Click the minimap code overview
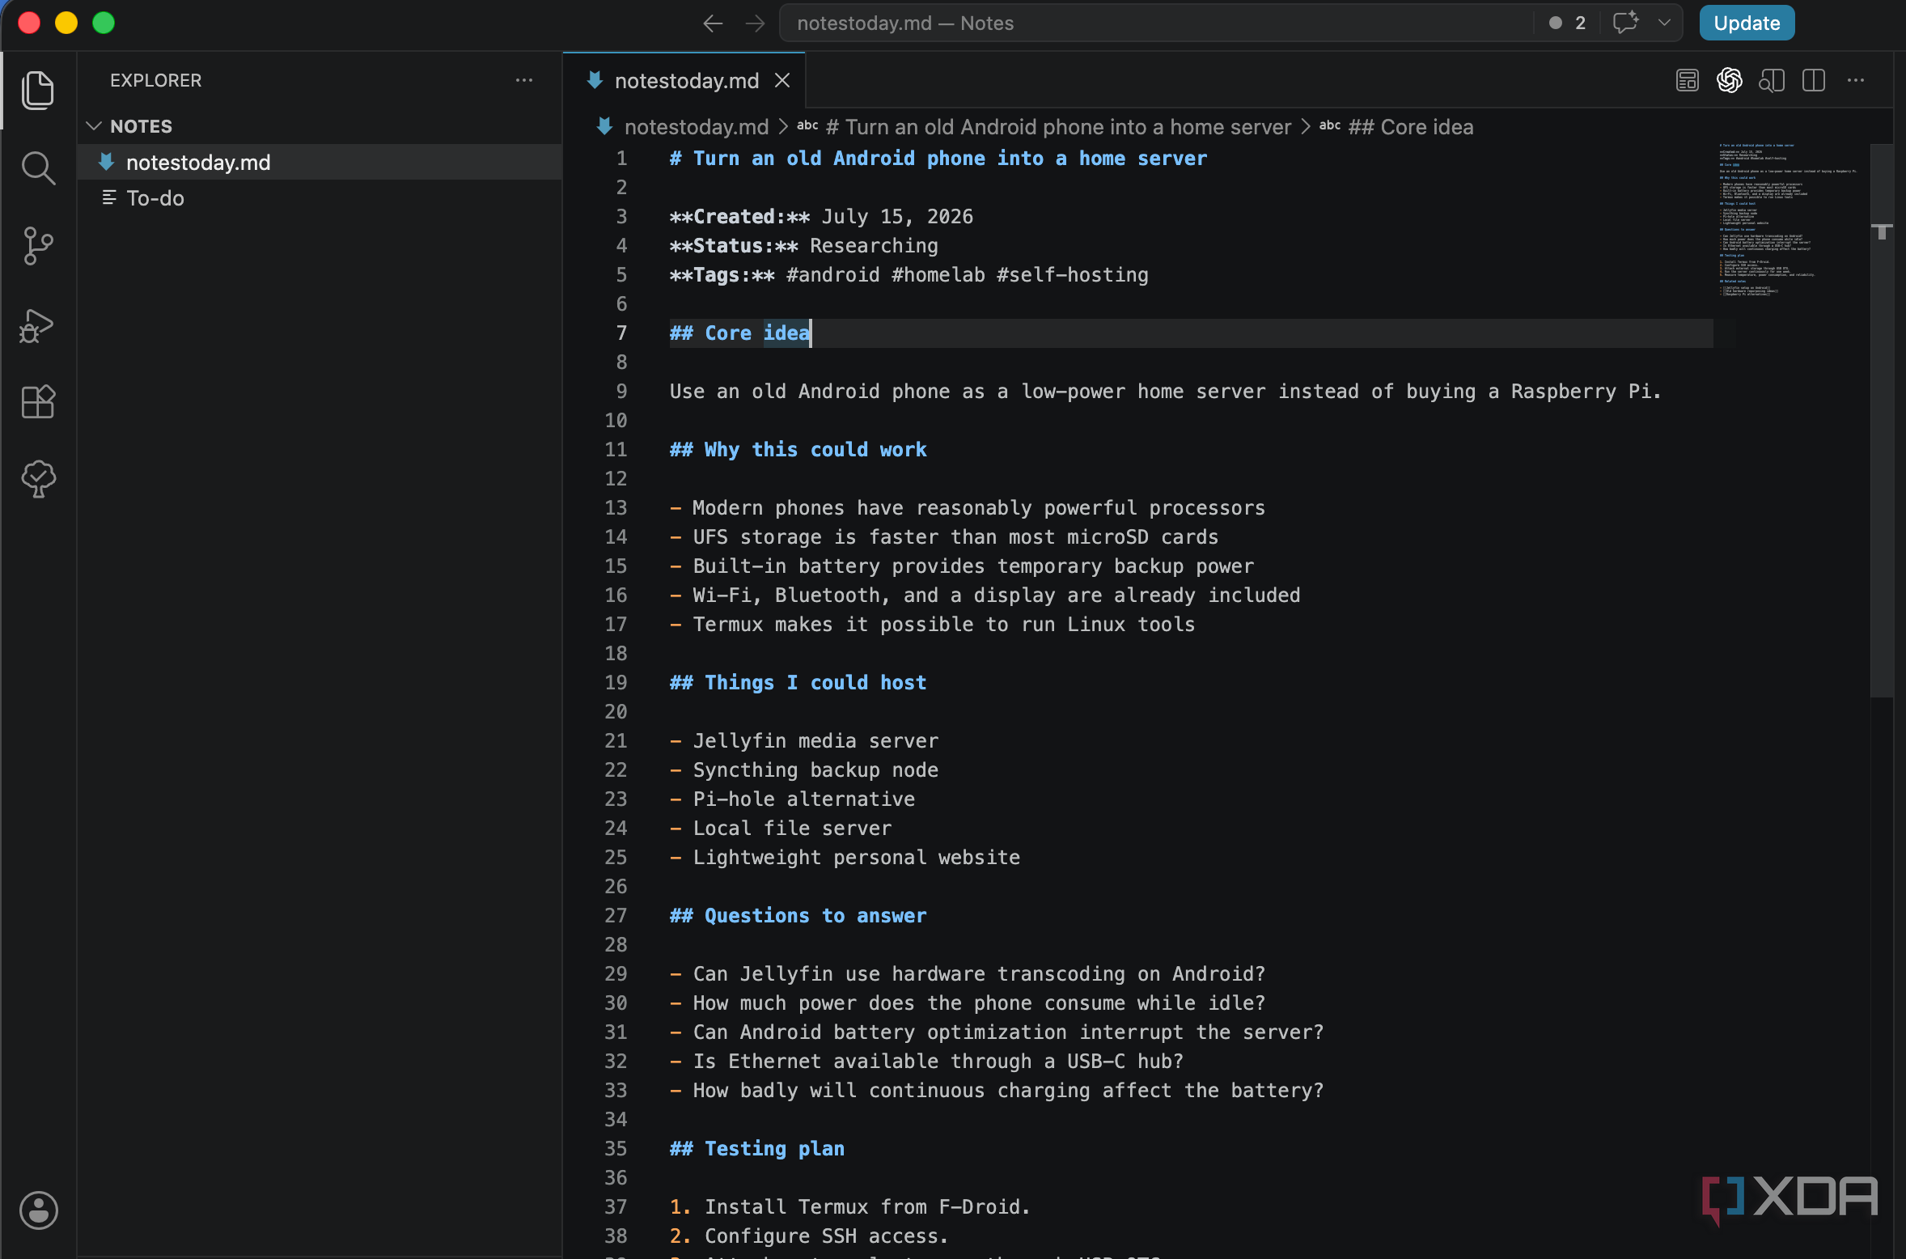Screen dimensions: 1906x1259 (1788, 220)
